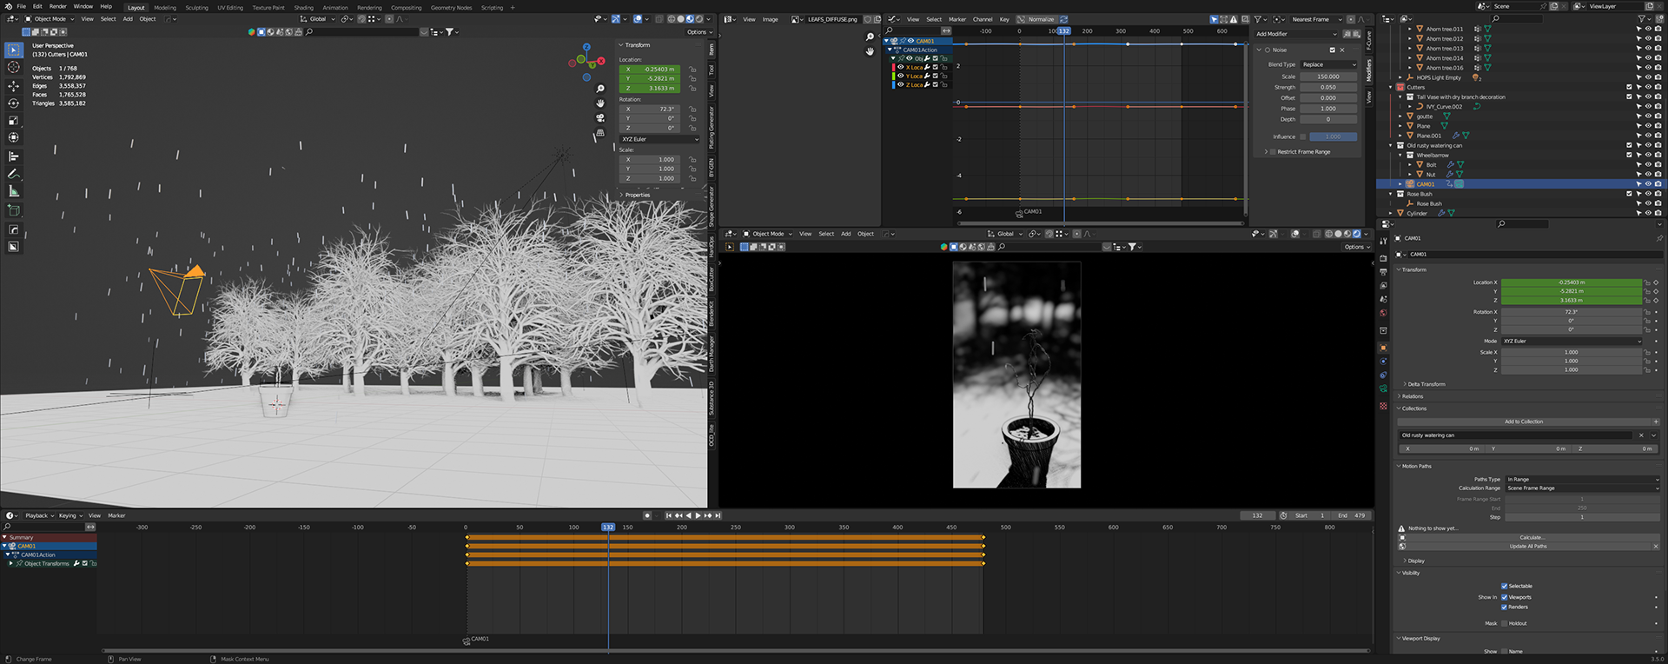This screenshot has height=664, width=1668.
Task: Activate the Measure tool
Action: [x=13, y=191]
